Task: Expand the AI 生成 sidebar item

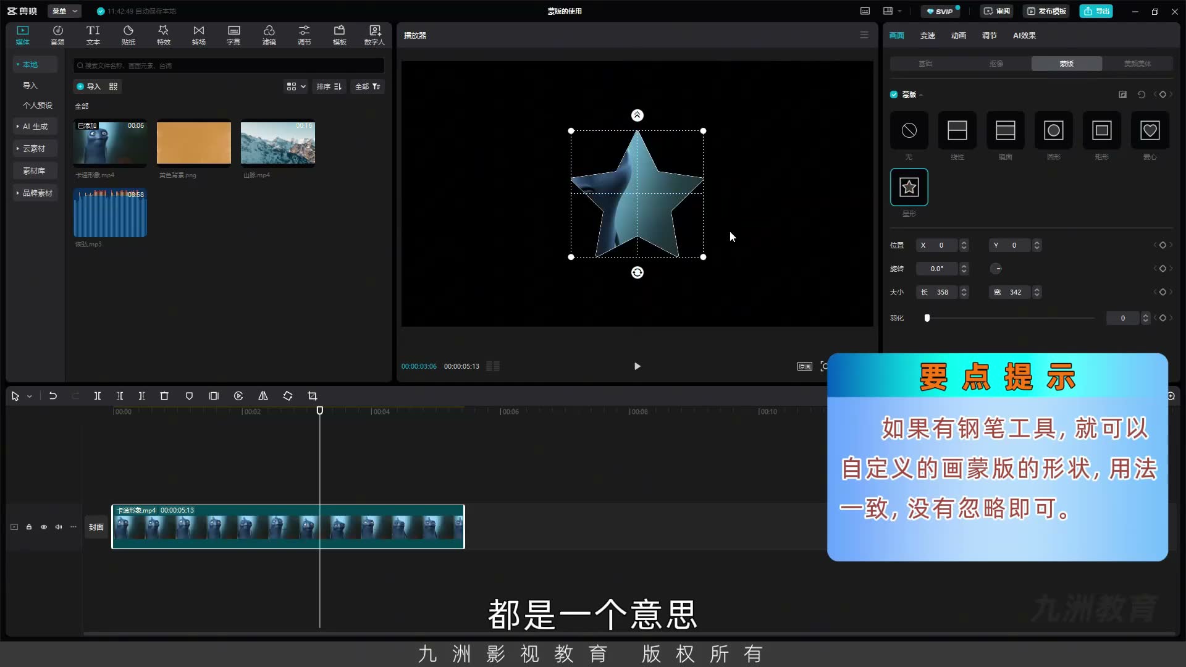Action: (35, 126)
